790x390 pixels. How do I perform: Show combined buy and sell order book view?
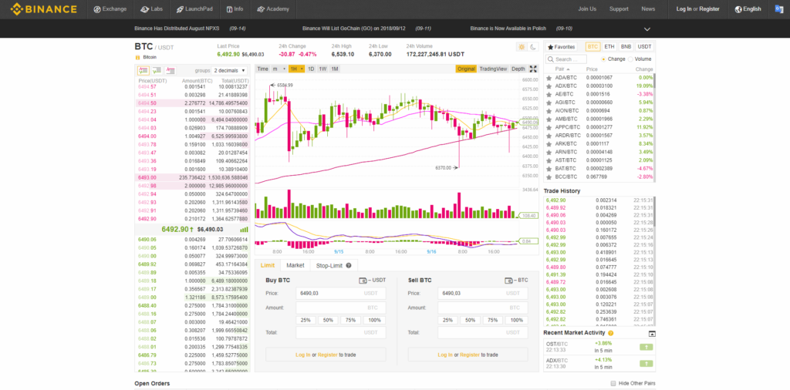(143, 70)
